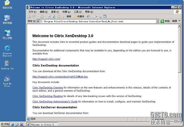Image resolution: width=184 pixels, height=127 pixels.
Task: Select Network Neighborhood (网上邻居) desktop icon
Action: click(7, 34)
